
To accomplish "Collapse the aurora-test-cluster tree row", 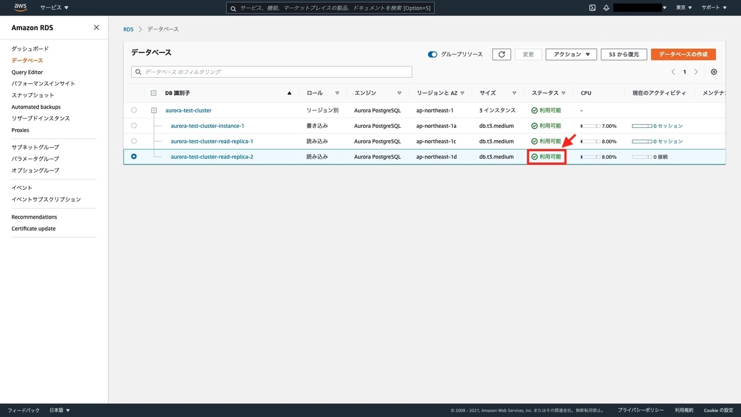I will click(154, 111).
